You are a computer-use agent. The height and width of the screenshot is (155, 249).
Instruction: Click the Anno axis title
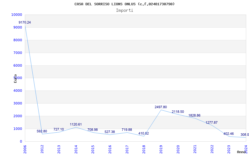pyautogui.click(x=242, y=152)
